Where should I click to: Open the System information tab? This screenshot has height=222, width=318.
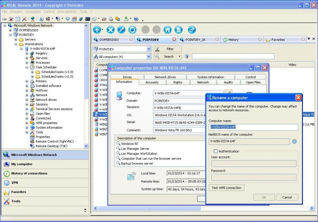click(x=211, y=77)
